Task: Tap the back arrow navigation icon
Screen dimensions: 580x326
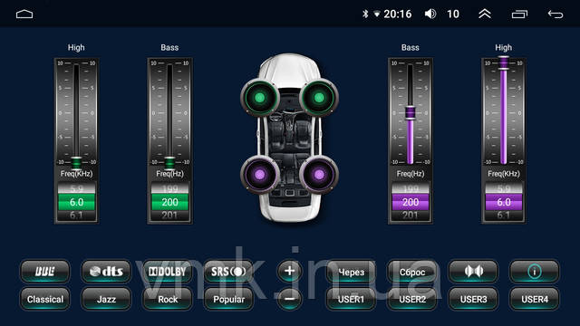Action: coord(556,14)
